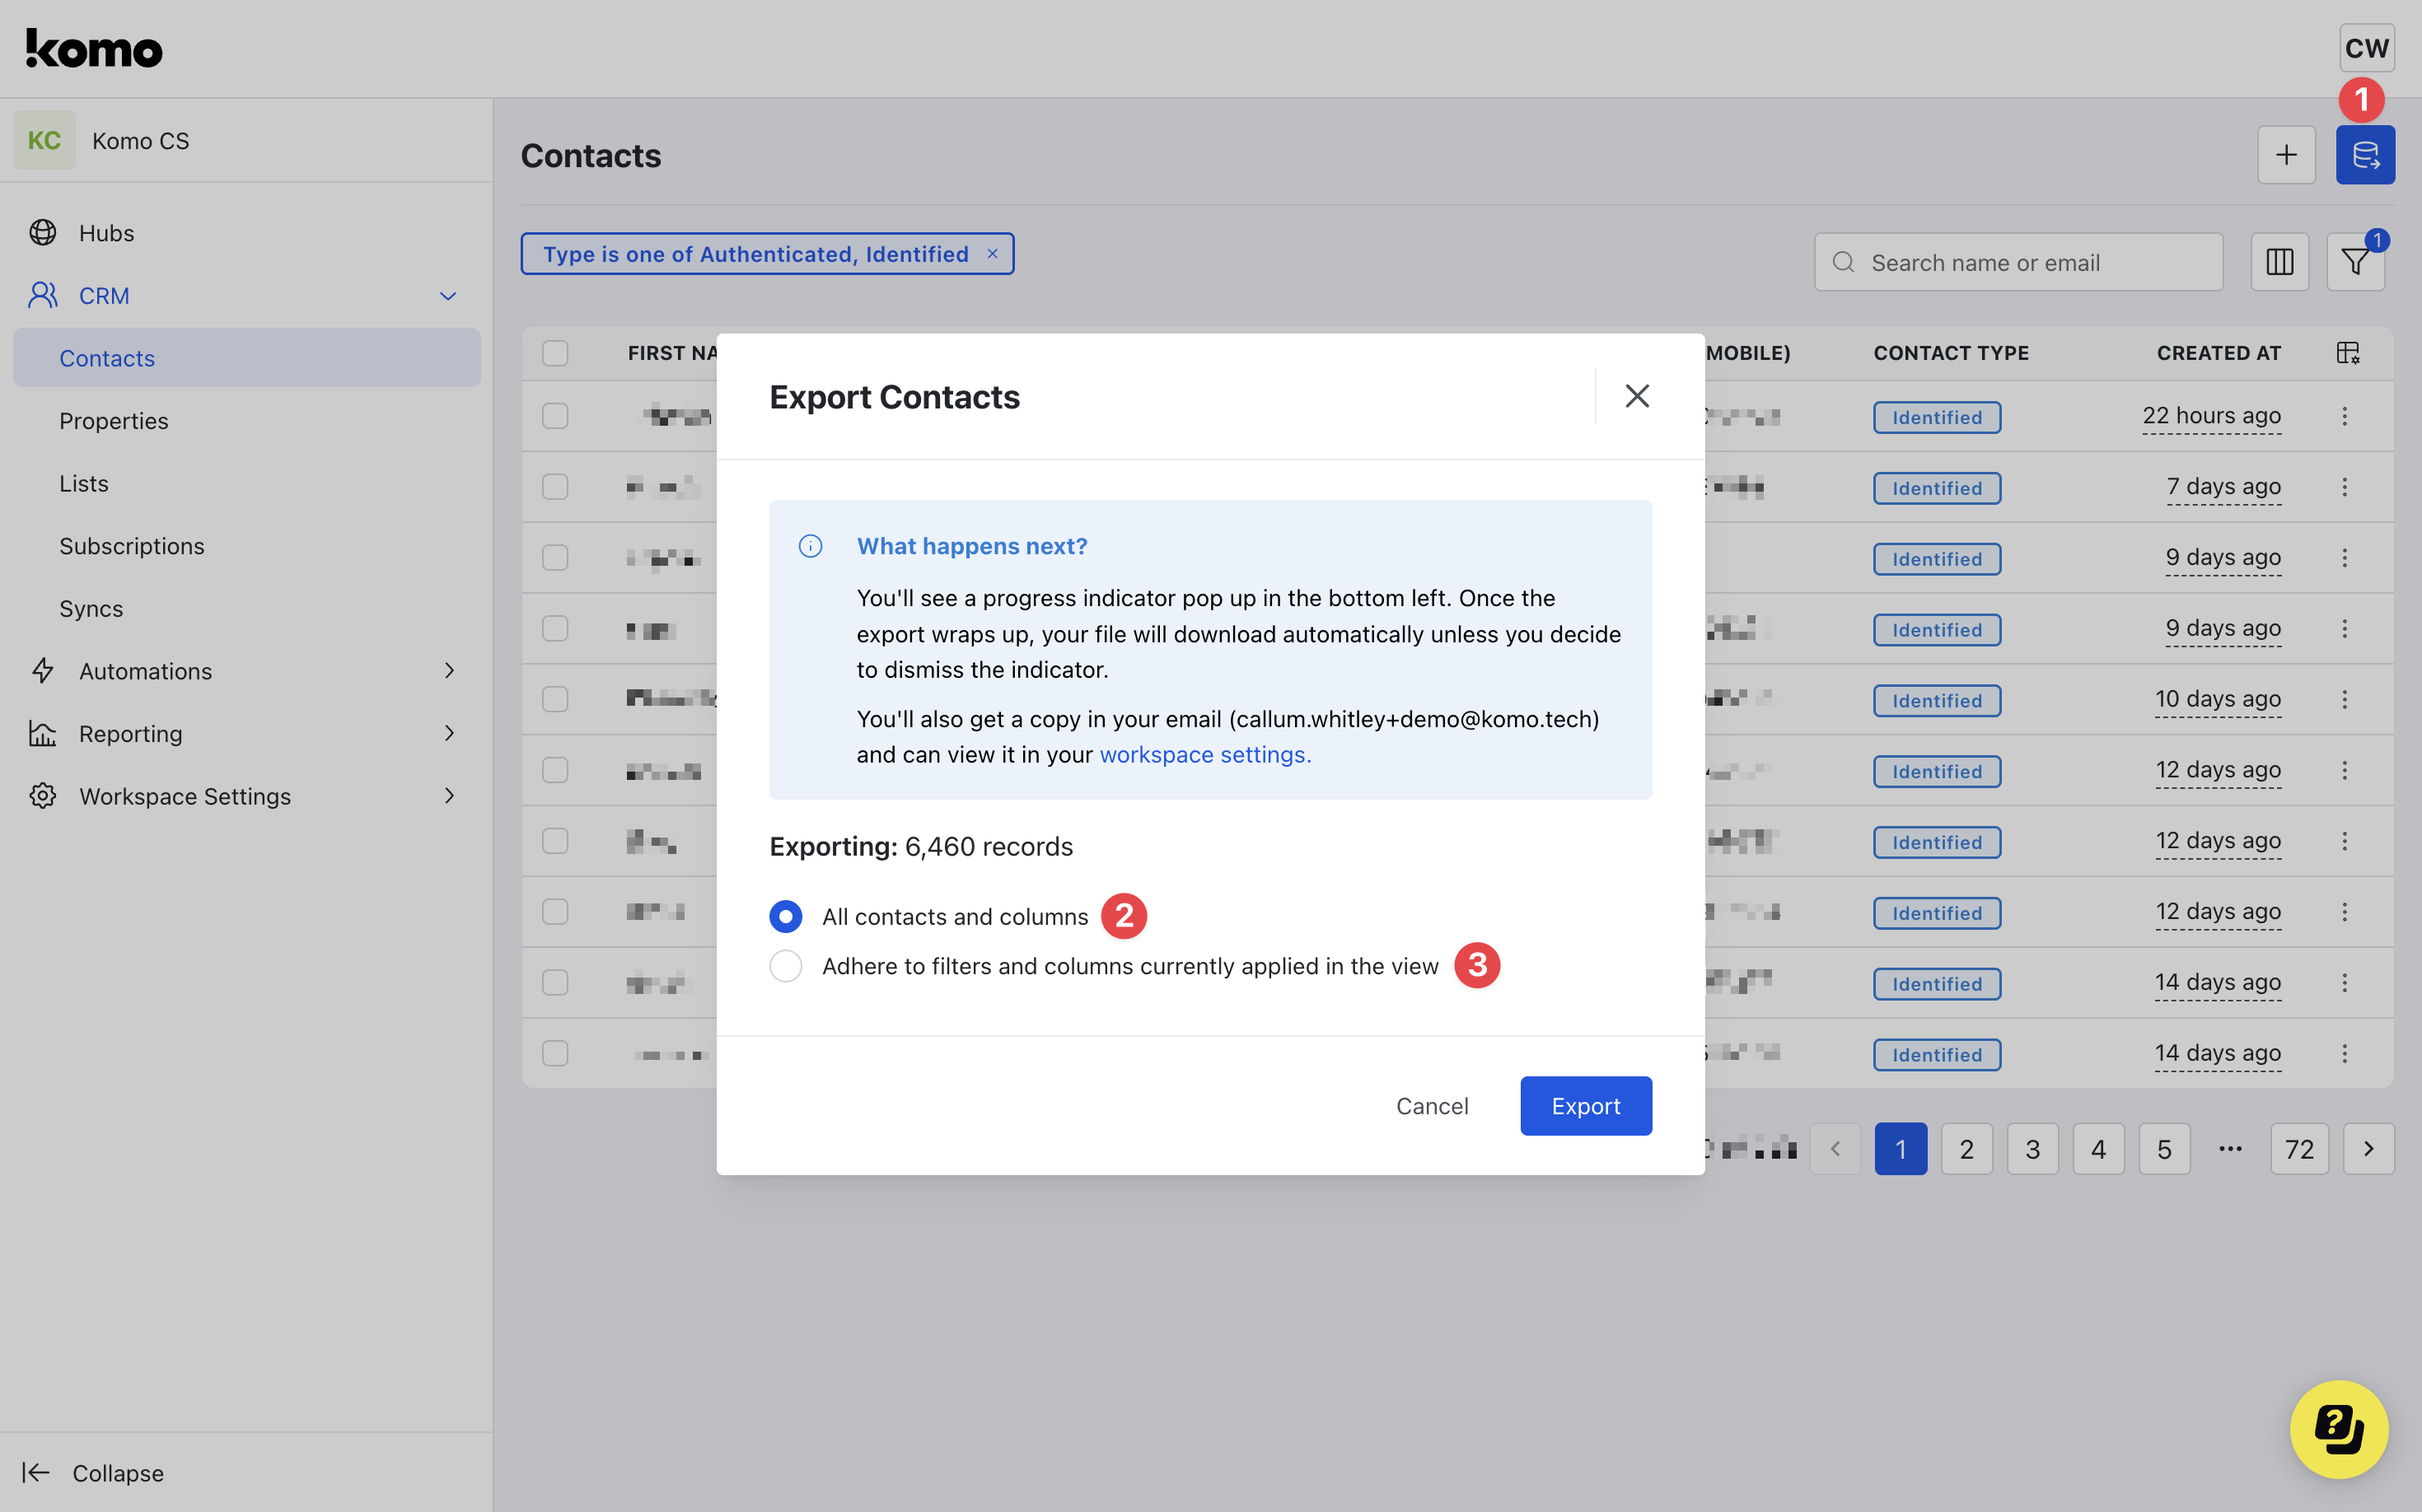Click the plus add contact icon
The height and width of the screenshot is (1512, 2422).
coord(2286,155)
